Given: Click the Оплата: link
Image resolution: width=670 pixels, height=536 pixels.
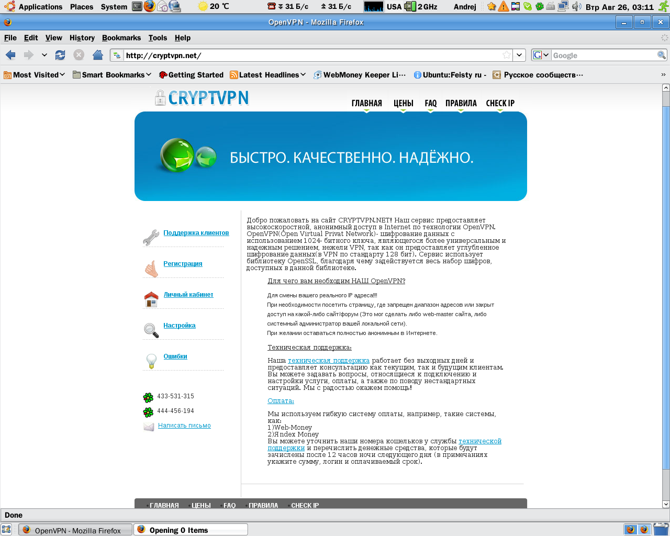Looking at the screenshot, I should (x=281, y=401).
